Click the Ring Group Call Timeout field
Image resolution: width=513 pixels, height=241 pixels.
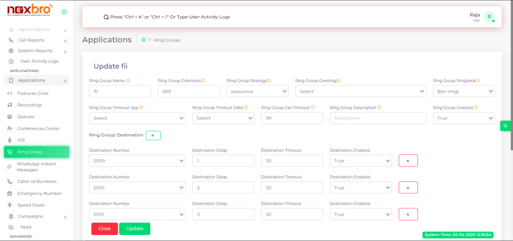pyautogui.click(x=292, y=118)
